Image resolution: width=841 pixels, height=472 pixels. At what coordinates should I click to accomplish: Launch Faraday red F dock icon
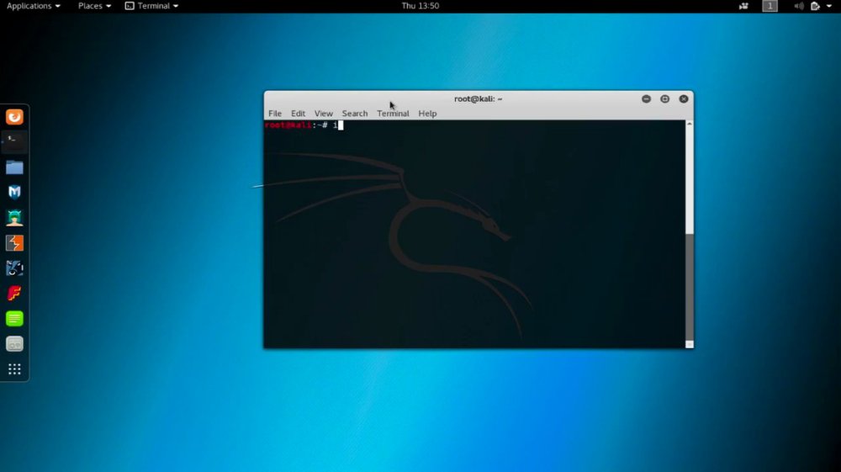[x=14, y=294]
